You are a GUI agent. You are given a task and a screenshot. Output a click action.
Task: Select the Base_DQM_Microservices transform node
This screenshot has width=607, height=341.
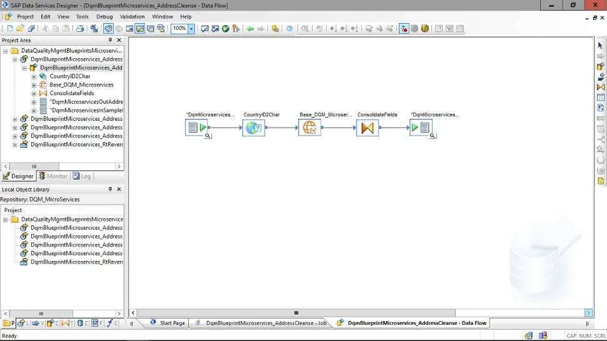[309, 128]
